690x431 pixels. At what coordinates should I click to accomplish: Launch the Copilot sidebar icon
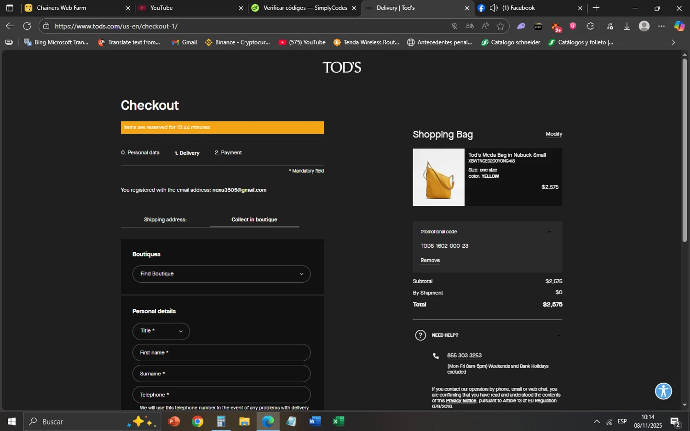click(x=679, y=26)
